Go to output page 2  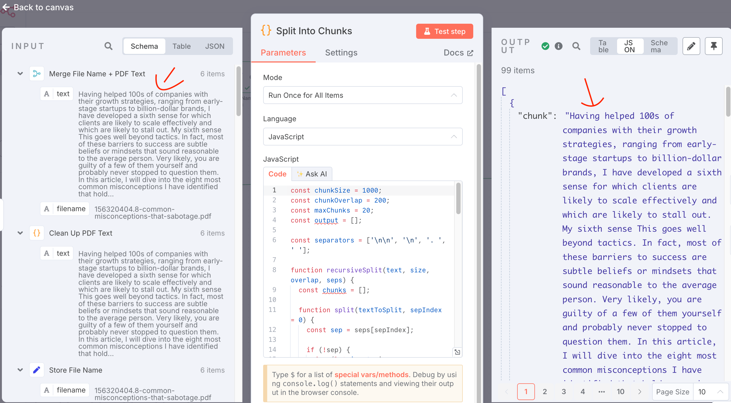pyautogui.click(x=545, y=392)
